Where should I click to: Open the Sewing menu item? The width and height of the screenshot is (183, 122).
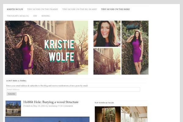pyautogui.click(x=46, y=16)
